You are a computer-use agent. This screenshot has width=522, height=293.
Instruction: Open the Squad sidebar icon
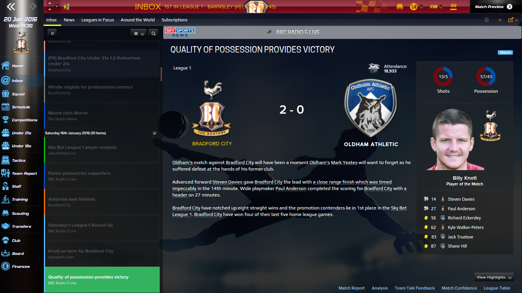point(6,94)
